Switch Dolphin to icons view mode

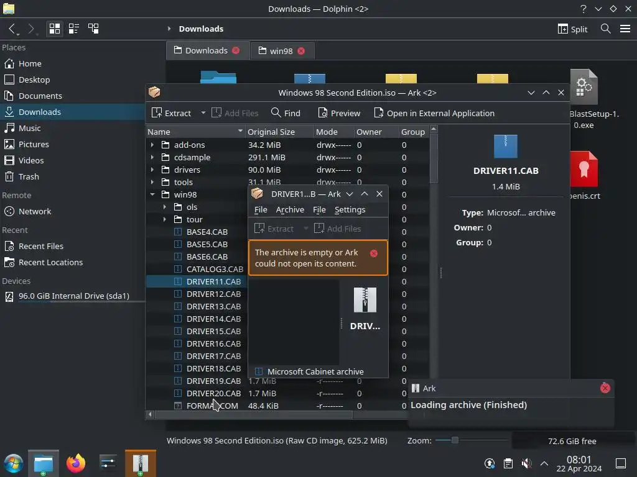(55, 29)
